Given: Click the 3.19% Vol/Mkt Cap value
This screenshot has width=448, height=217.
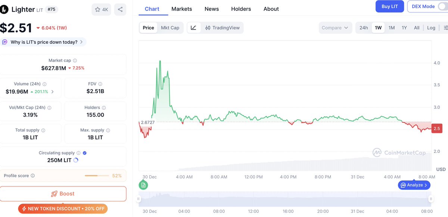Looking at the screenshot, I should 30,115.
